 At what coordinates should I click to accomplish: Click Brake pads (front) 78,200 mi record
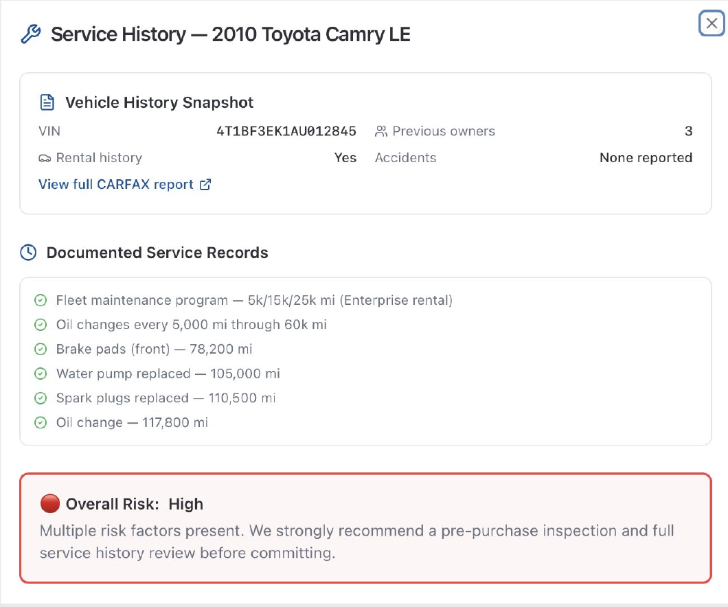(154, 349)
